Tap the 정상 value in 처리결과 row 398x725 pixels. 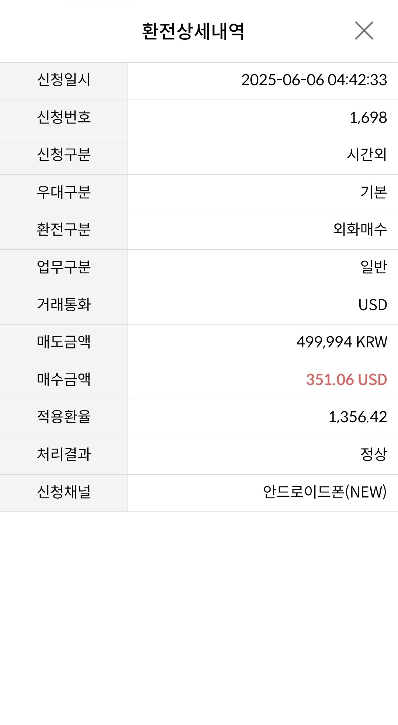click(374, 454)
